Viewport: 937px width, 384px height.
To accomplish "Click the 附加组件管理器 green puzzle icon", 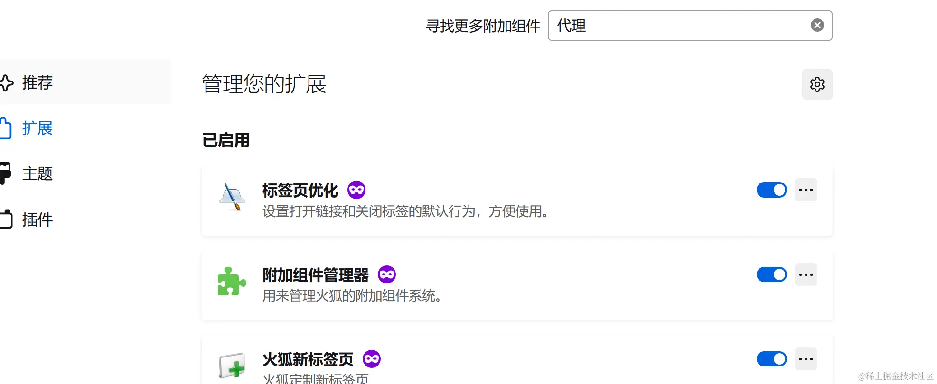I will 232,281.
